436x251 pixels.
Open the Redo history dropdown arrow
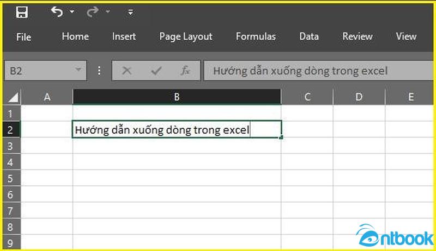[x=108, y=11]
